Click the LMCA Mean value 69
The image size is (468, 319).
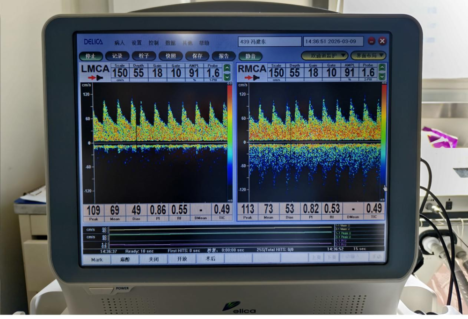tap(115, 210)
